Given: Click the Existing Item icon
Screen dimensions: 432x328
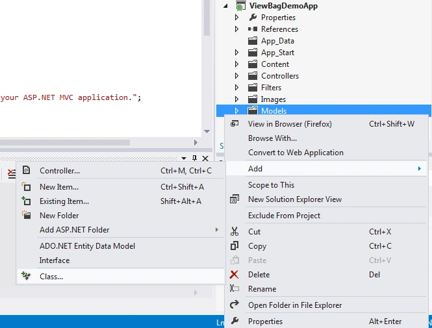Looking at the screenshot, I should tap(26, 201).
